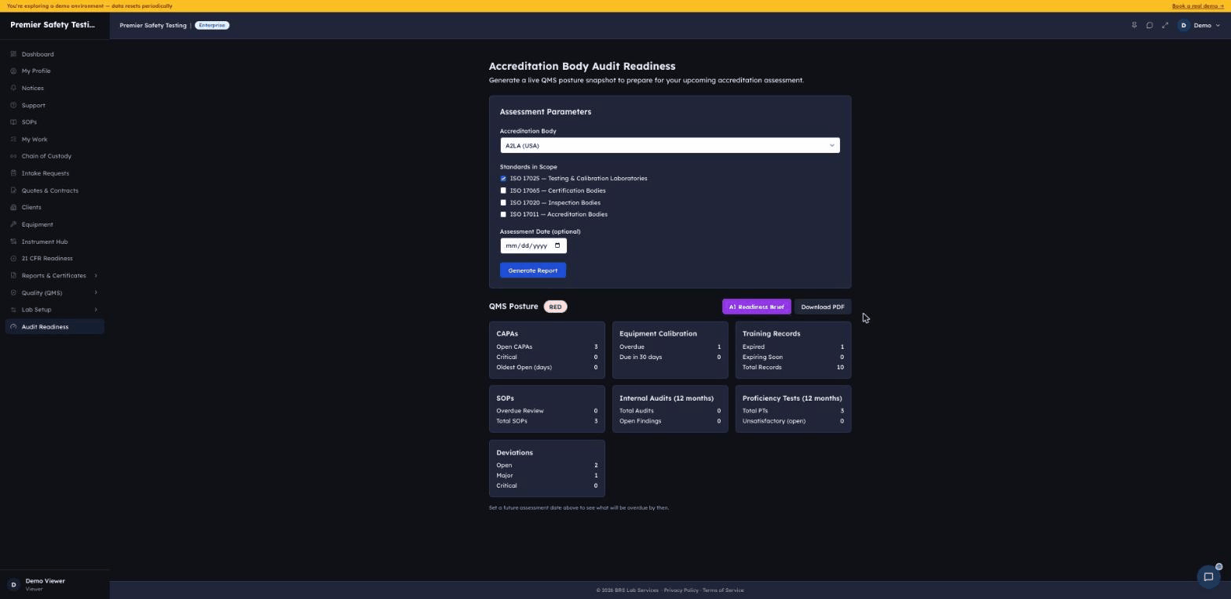Open the floating chat widget icon

[x=1209, y=577]
